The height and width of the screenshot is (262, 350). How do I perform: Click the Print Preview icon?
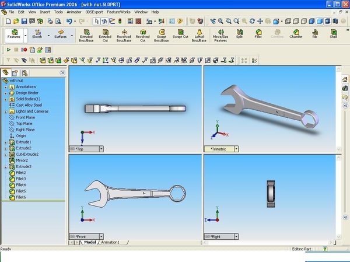pos(58,21)
